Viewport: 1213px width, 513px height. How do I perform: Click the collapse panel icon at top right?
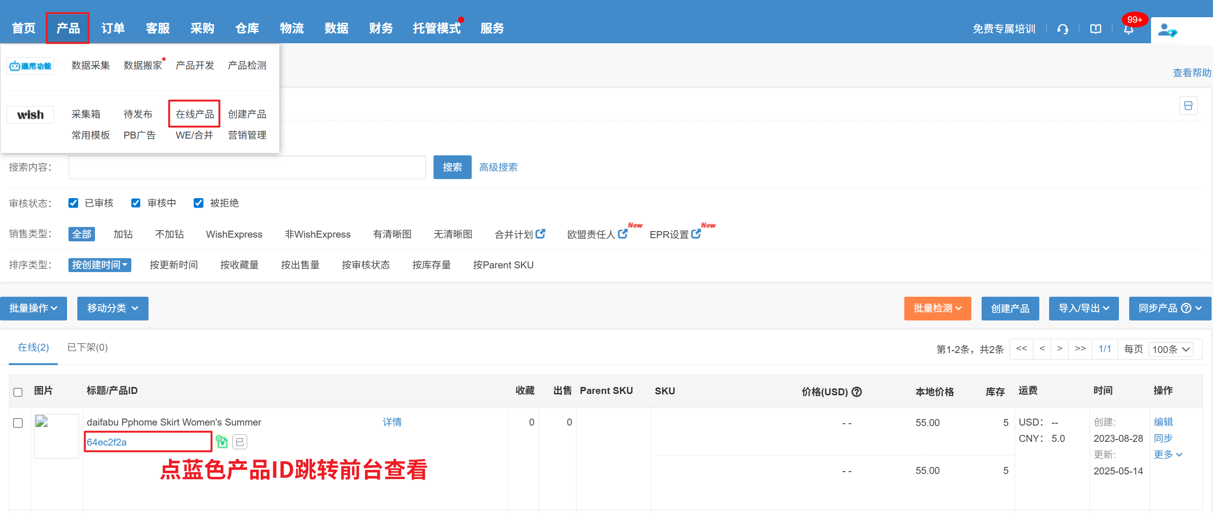tap(1188, 106)
